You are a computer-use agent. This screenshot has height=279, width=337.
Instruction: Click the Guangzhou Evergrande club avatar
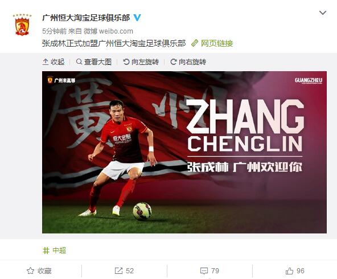22,24
